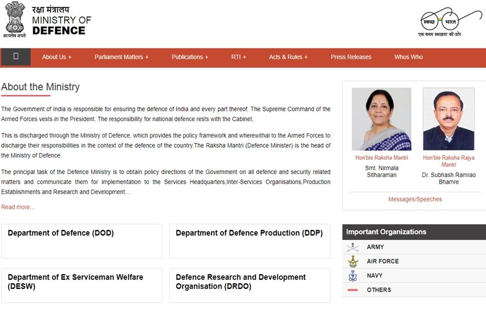This screenshot has height=314, width=486.
Task: Click the photo of Smt. Nirmala Sitharaman
Action: click(x=381, y=119)
